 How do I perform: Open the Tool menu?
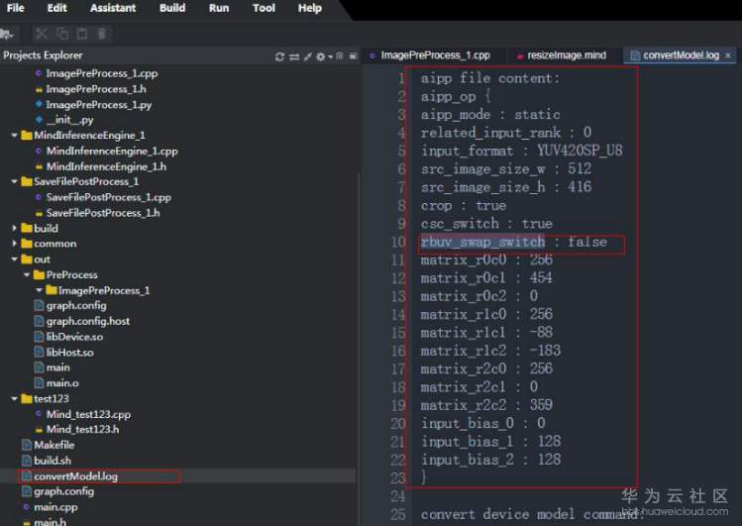point(264,8)
